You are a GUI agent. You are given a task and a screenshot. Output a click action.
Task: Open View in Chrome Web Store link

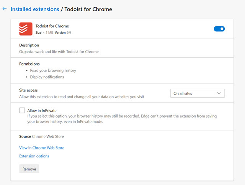[42, 148]
